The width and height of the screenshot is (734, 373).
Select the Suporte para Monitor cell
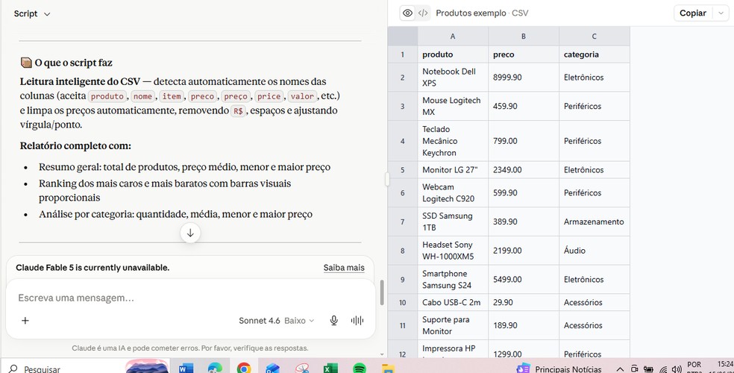pyautogui.click(x=453, y=325)
